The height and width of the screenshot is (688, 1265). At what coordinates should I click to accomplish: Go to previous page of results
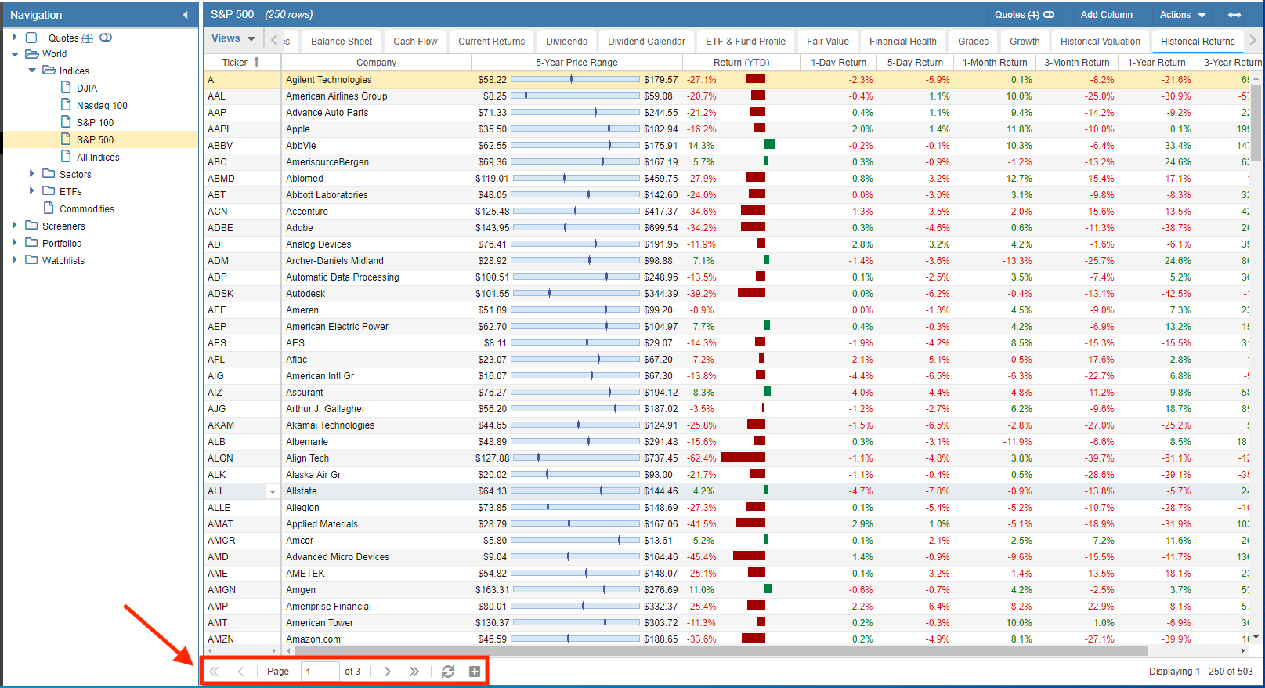240,672
